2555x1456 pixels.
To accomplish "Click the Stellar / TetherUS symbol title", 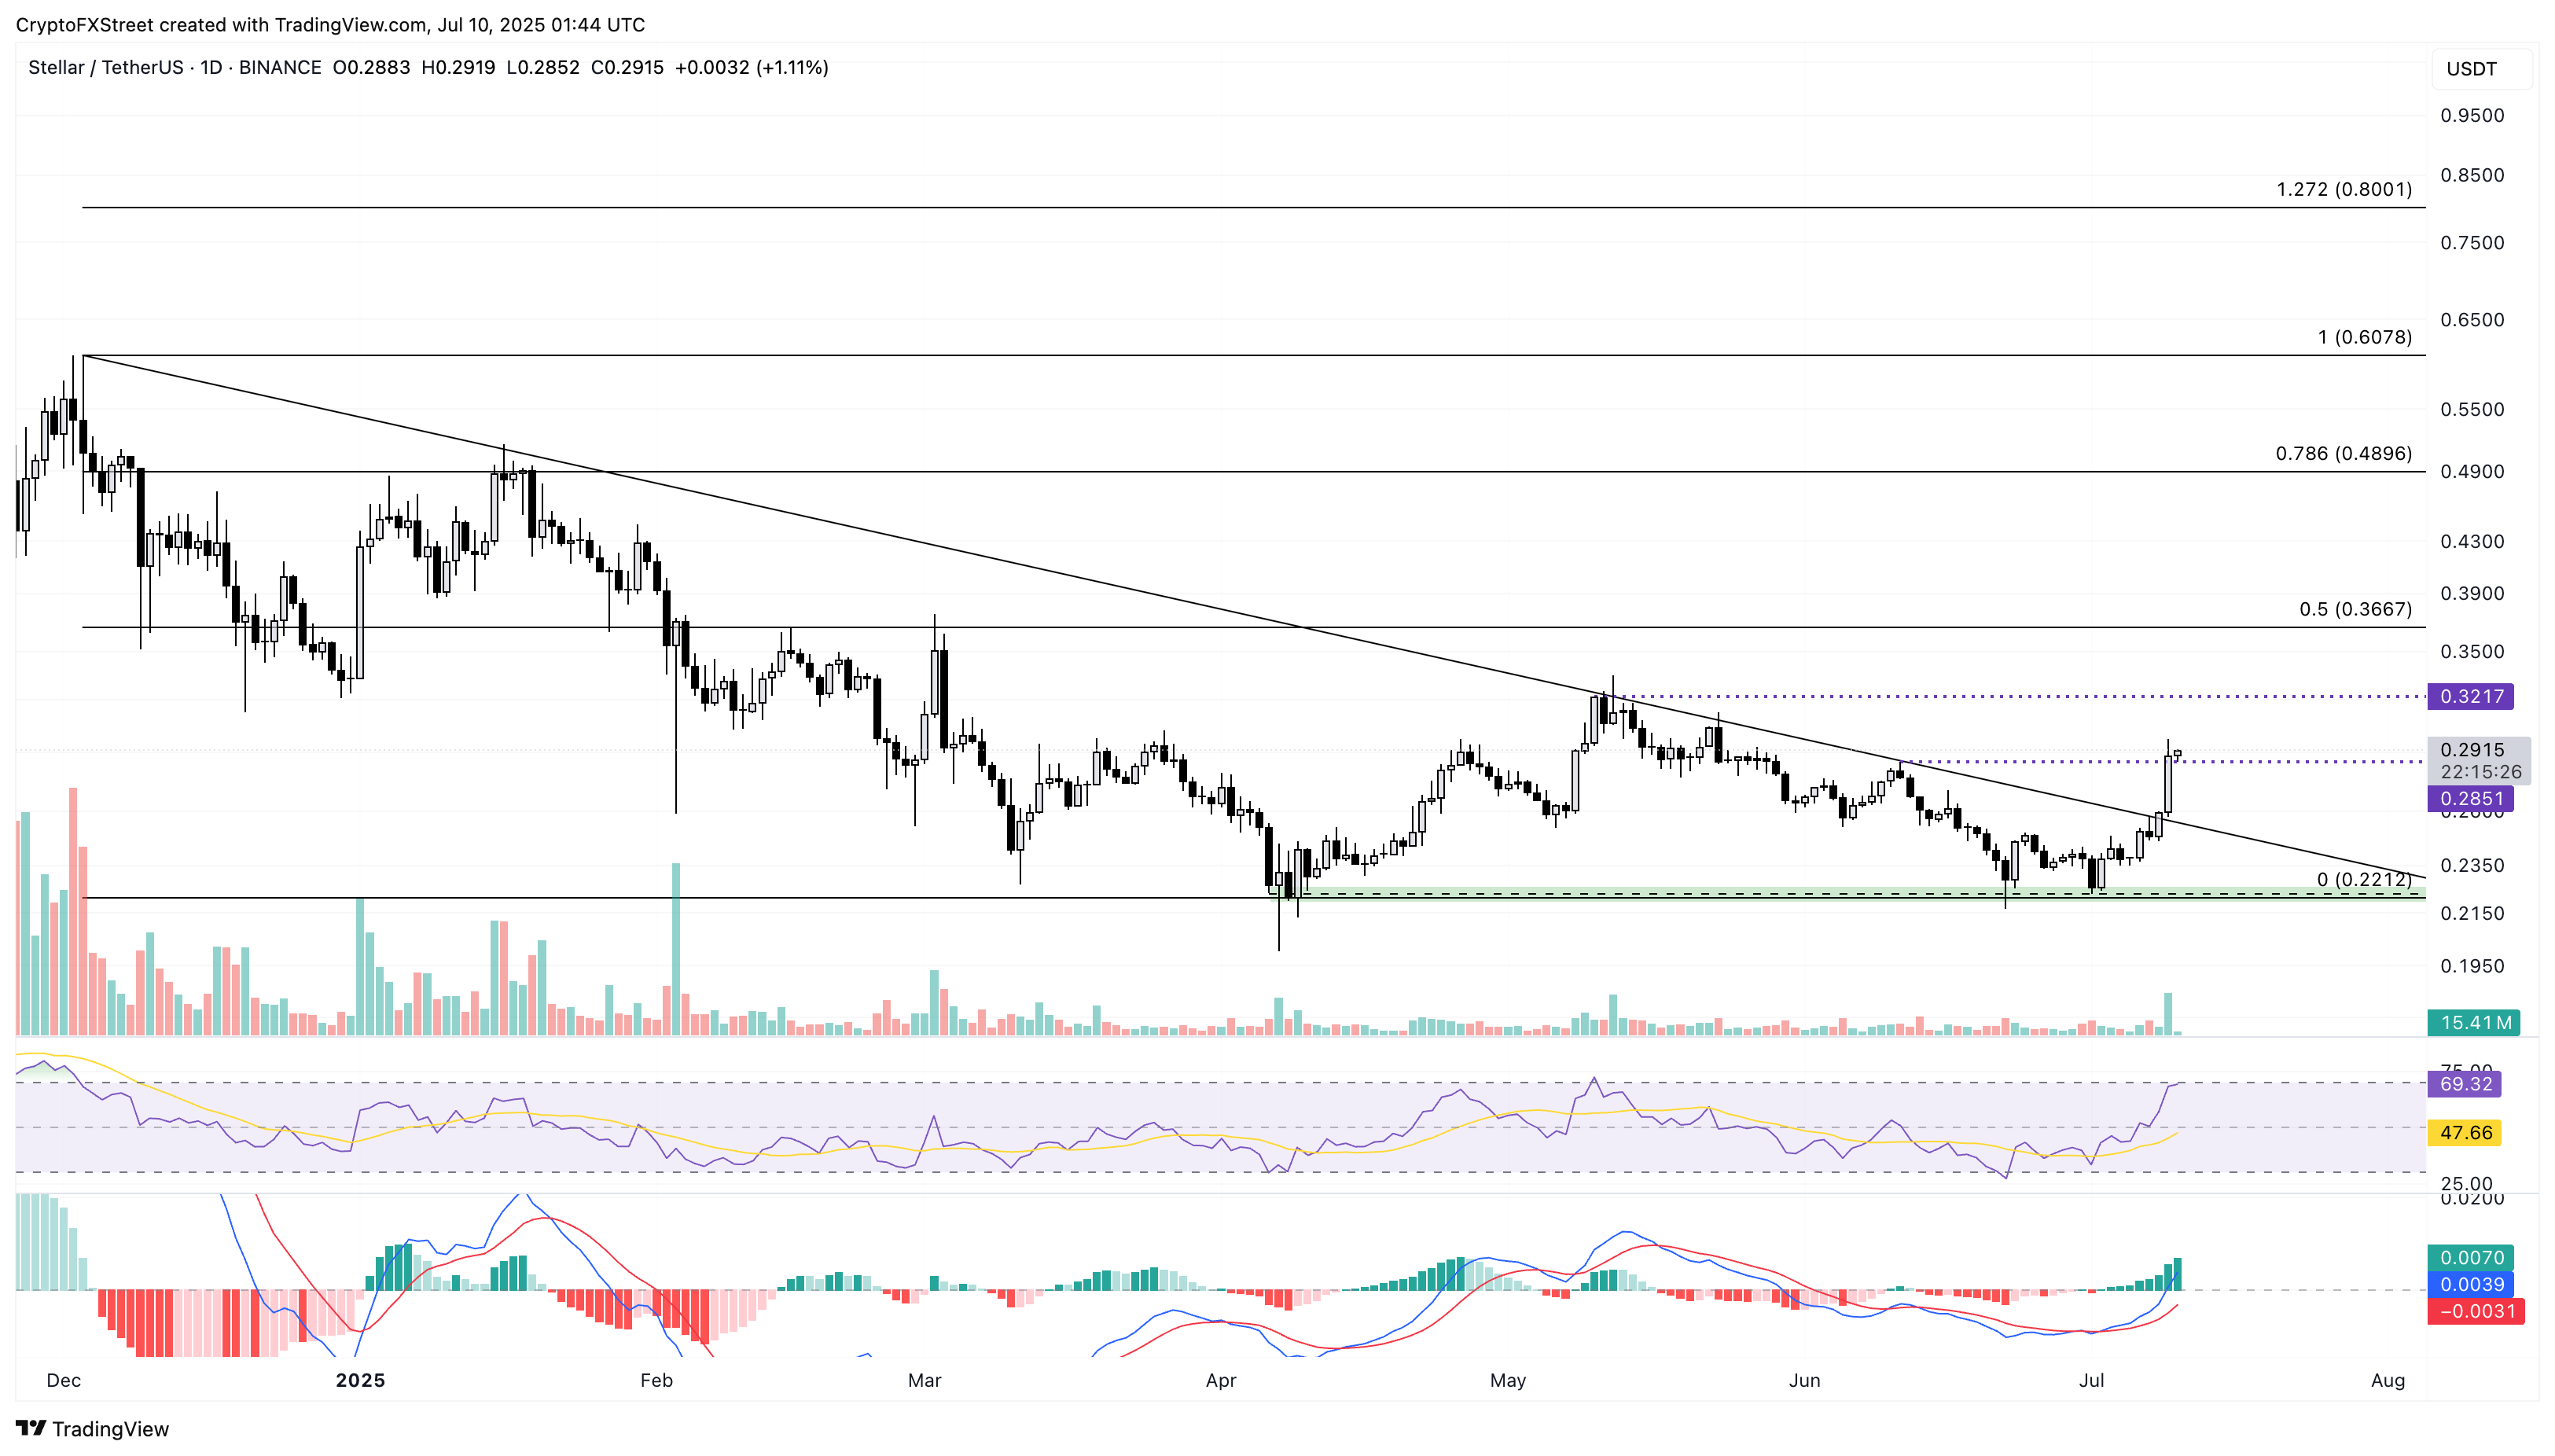I will (105, 67).
